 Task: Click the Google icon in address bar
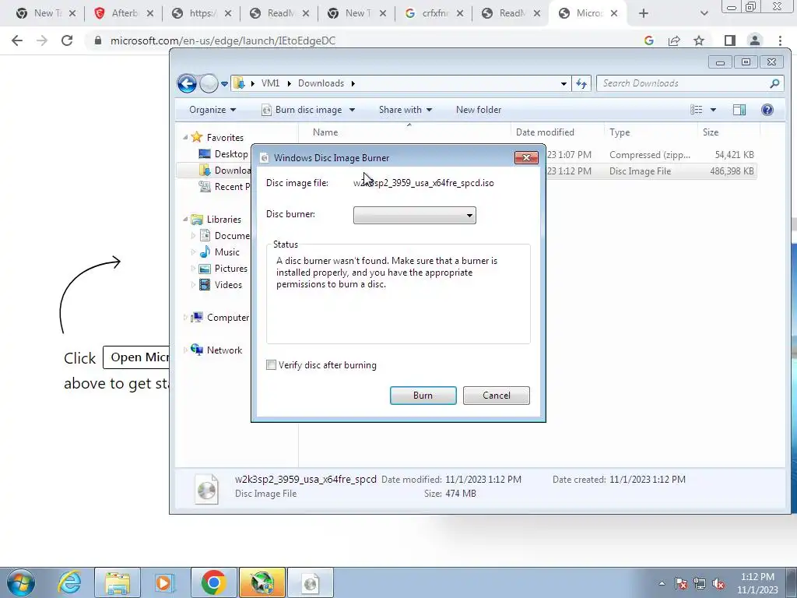click(x=648, y=40)
